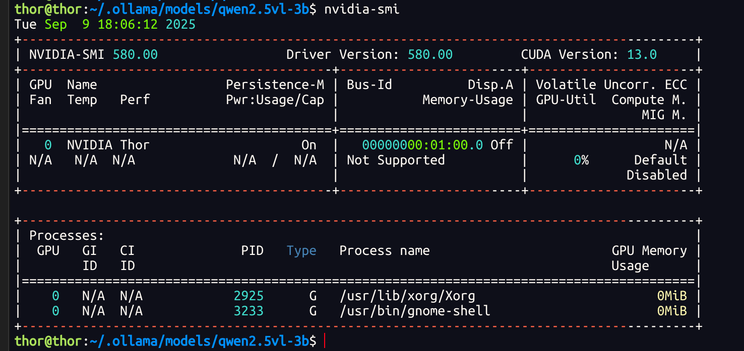Click the /usr/lib/xorg/Xorg process name

[407, 296]
